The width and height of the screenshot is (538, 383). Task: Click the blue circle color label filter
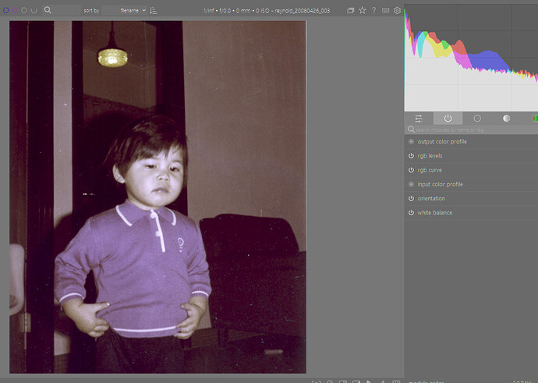[5, 10]
